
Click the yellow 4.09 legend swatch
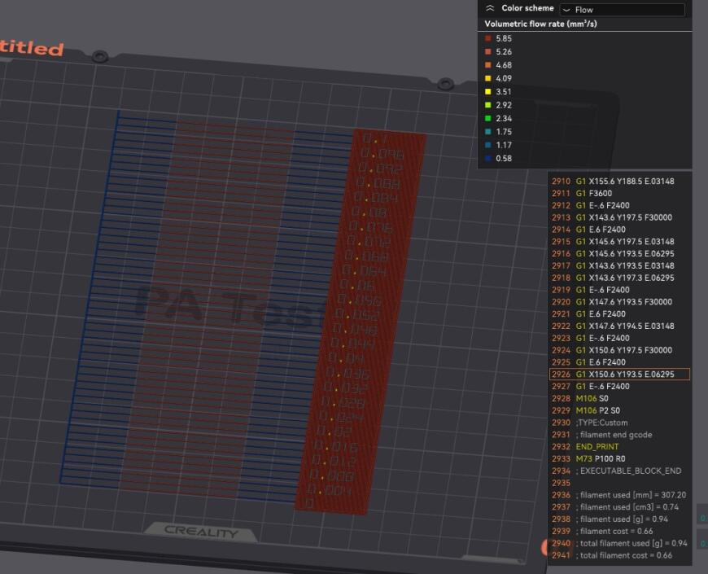point(486,78)
